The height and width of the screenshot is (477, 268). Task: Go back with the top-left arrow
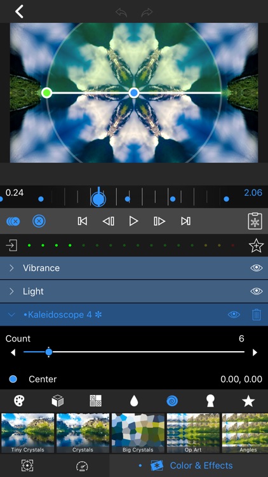pos(20,11)
